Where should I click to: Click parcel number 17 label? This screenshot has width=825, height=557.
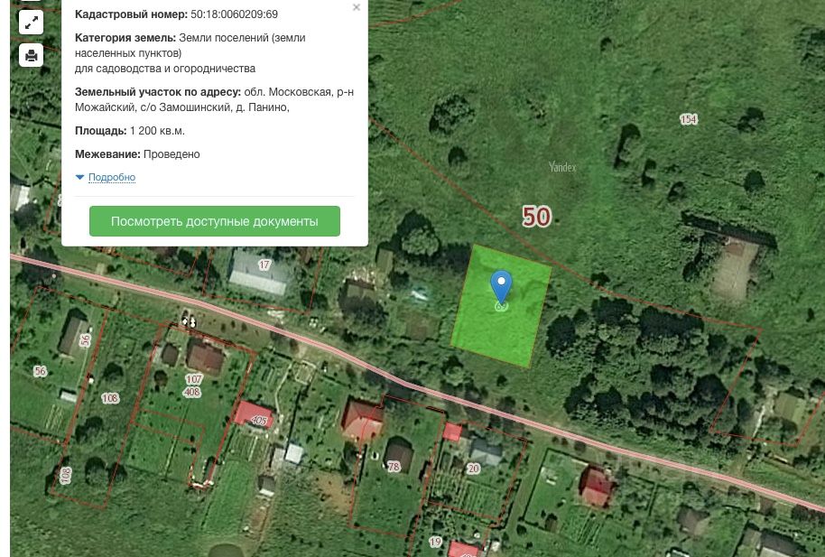[264, 265]
